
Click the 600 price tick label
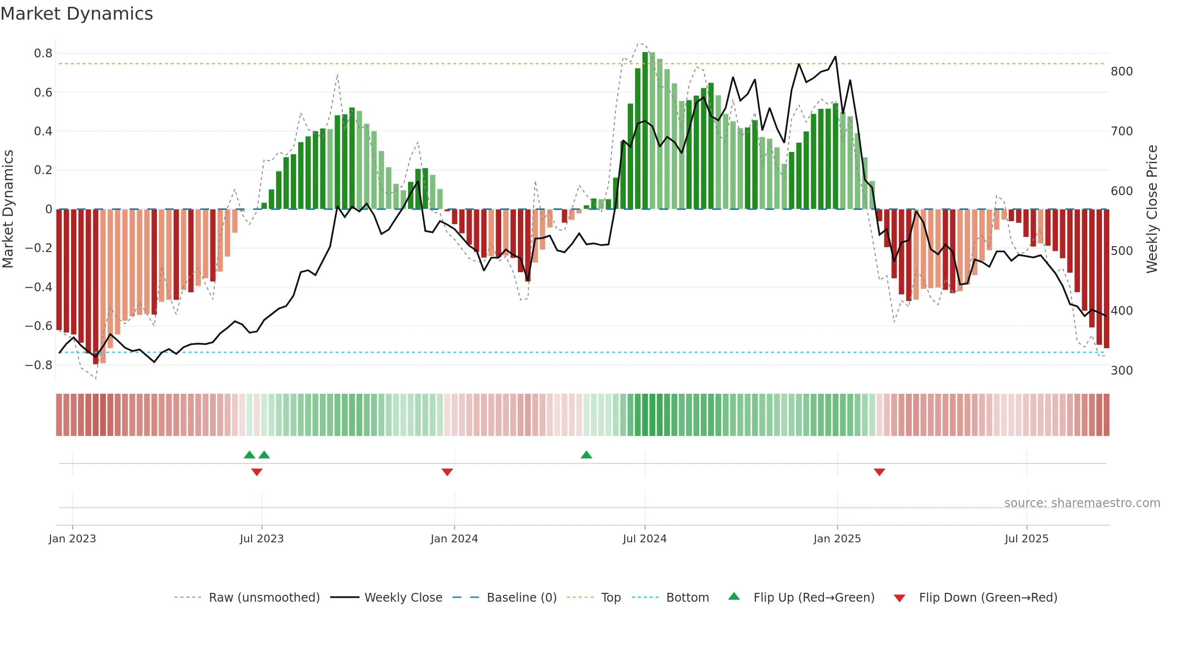(x=1122, y=191)
